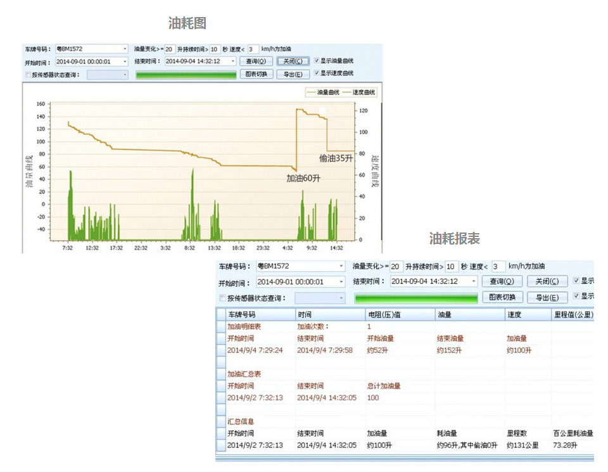The image size is (608, 472).
Task: Expand sensor state dropdown in report window
Action: click(341, 298)
